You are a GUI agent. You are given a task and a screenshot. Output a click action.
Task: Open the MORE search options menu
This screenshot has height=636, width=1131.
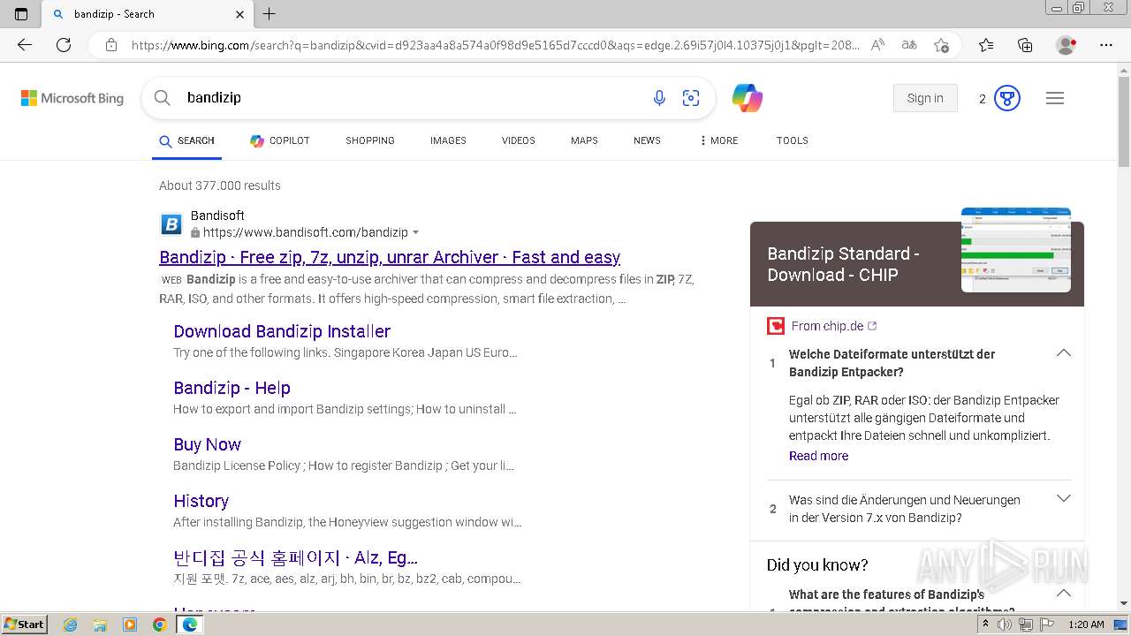[x=718, y=140]
